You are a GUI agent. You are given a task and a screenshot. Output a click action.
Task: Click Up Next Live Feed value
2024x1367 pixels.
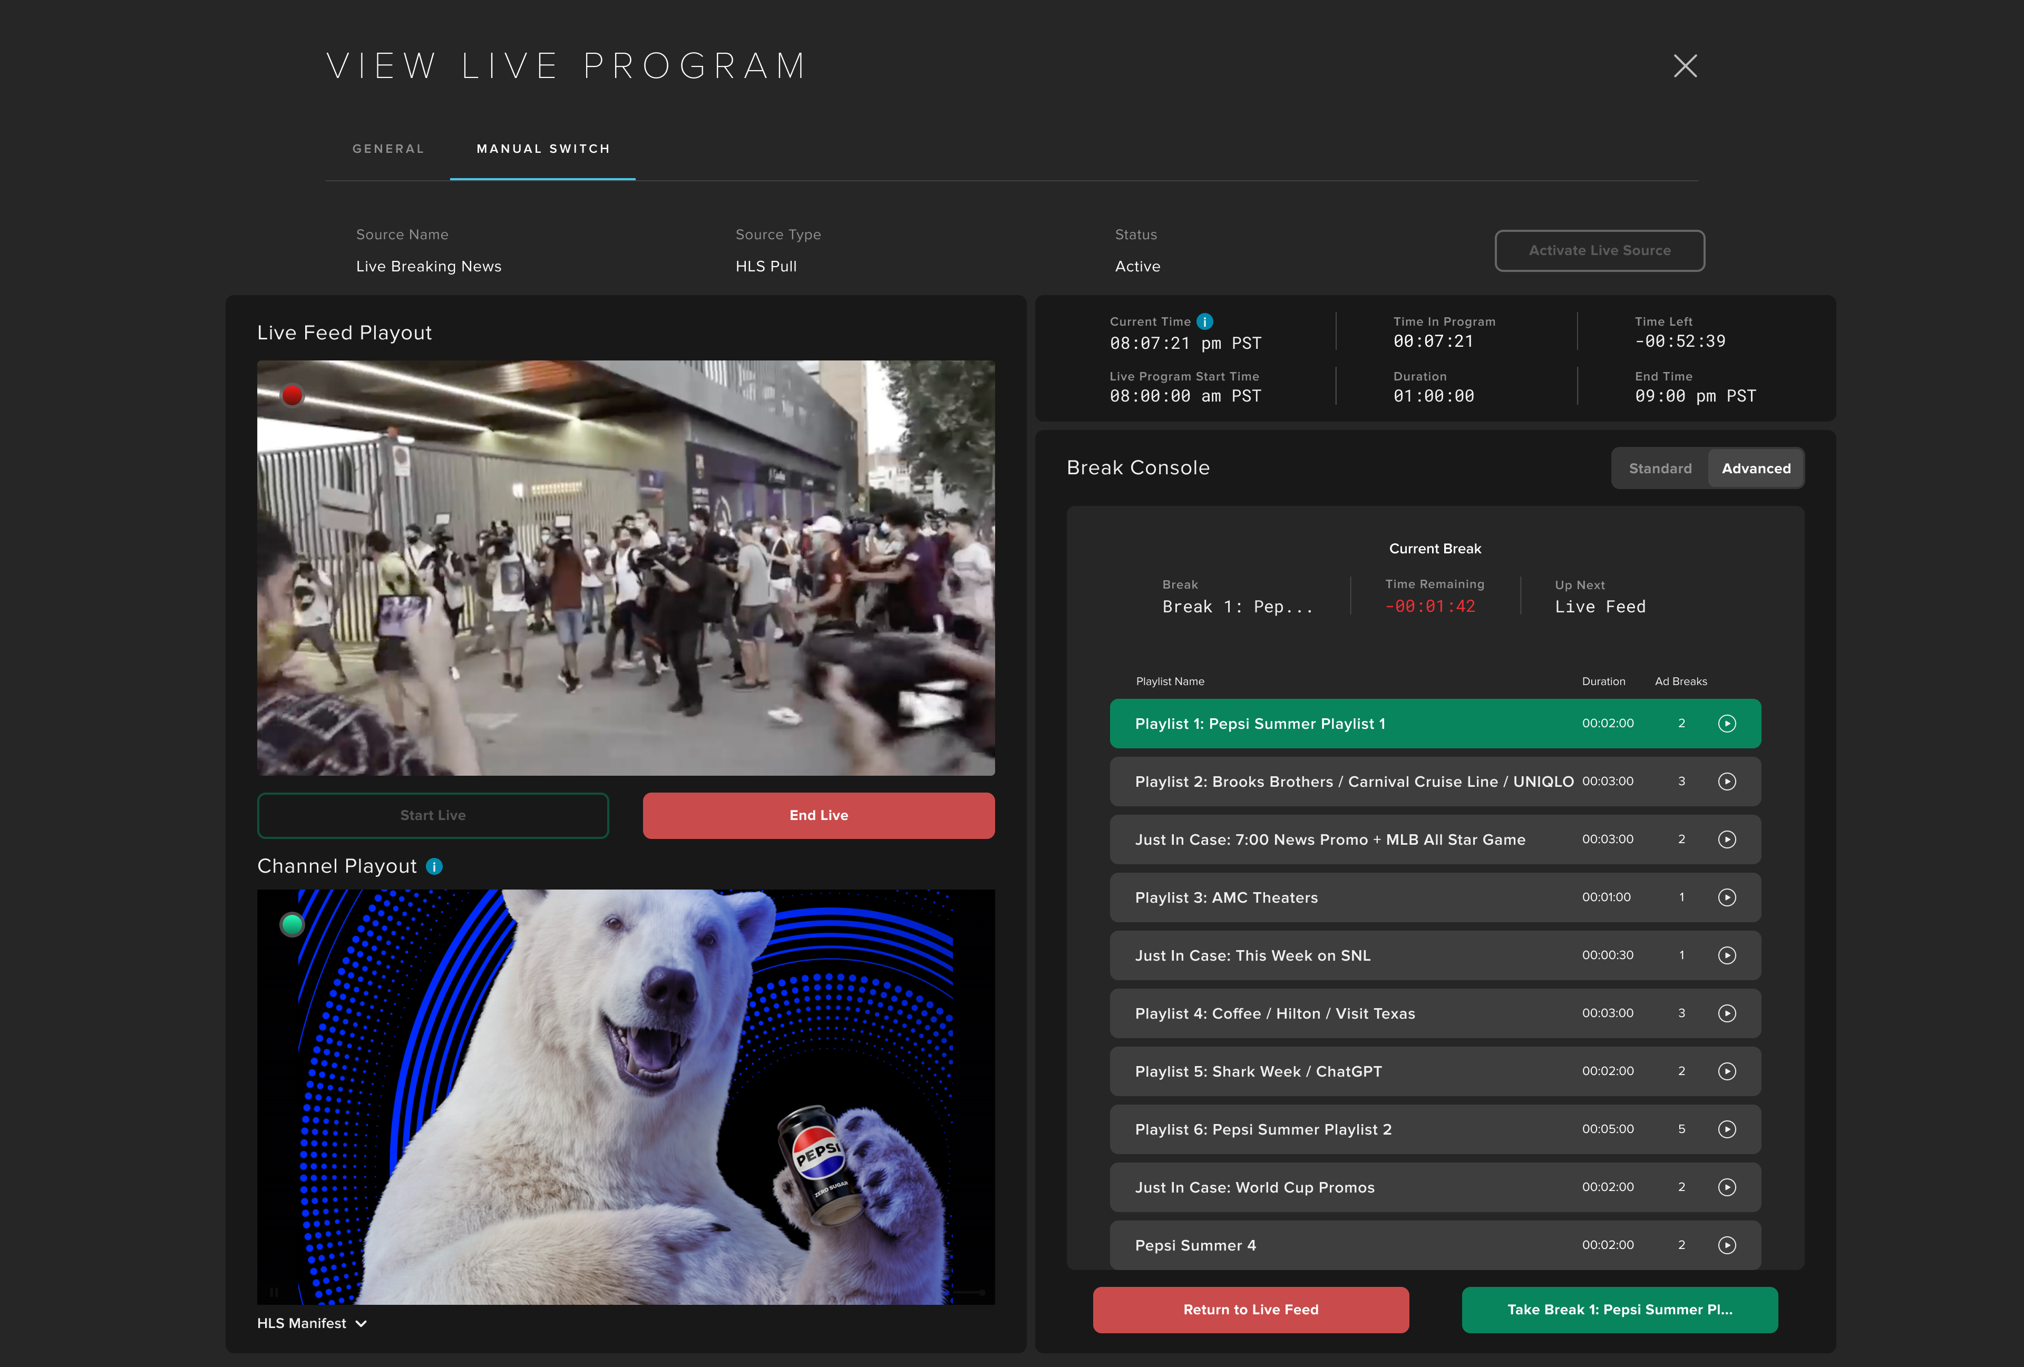tap(1600, 607)
